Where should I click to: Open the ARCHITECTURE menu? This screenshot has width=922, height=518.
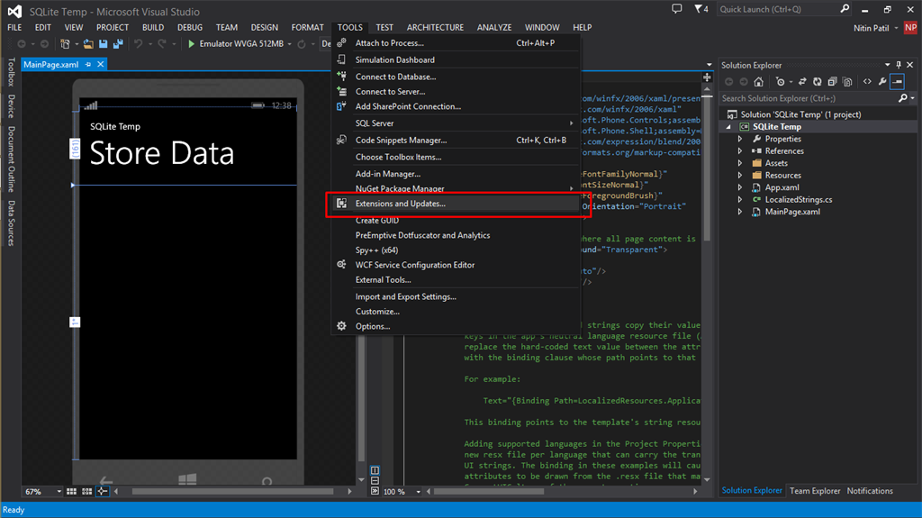(435, 28)
